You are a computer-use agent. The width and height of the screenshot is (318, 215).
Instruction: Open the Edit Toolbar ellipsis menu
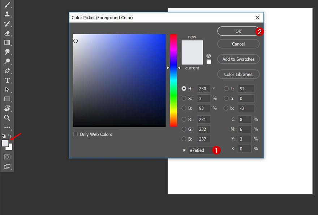[x=7, y=127]
